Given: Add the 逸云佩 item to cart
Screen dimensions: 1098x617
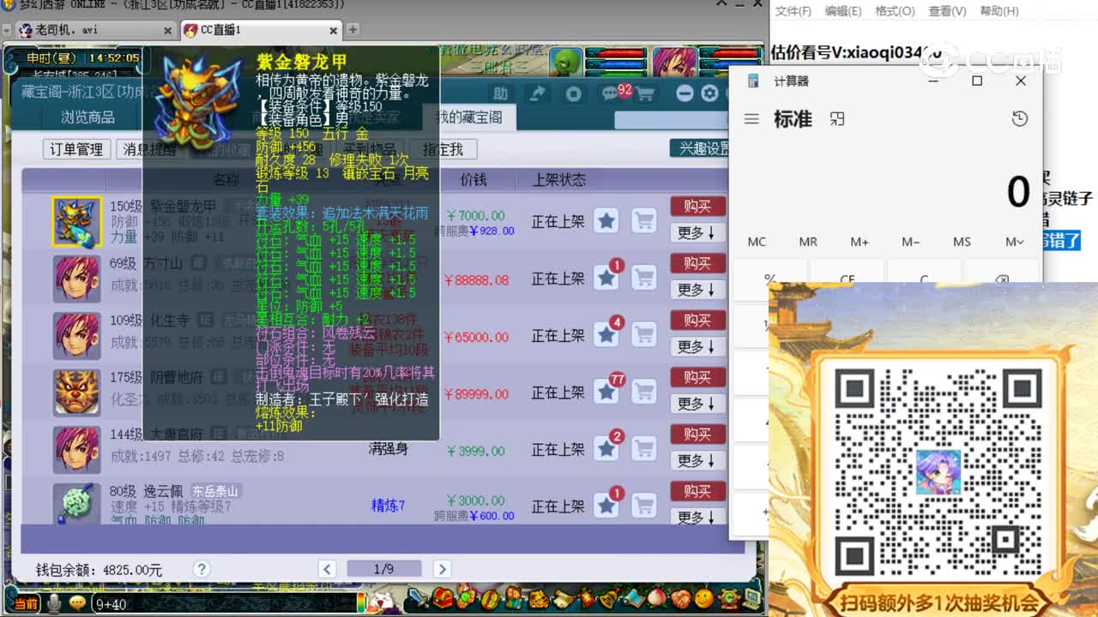Looking at the screenshot, I should [644, 506].
